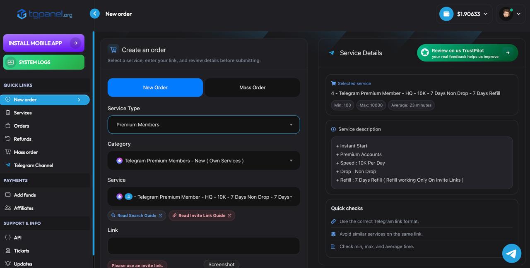Click the Min: 100 badge

tap(342, 105)
